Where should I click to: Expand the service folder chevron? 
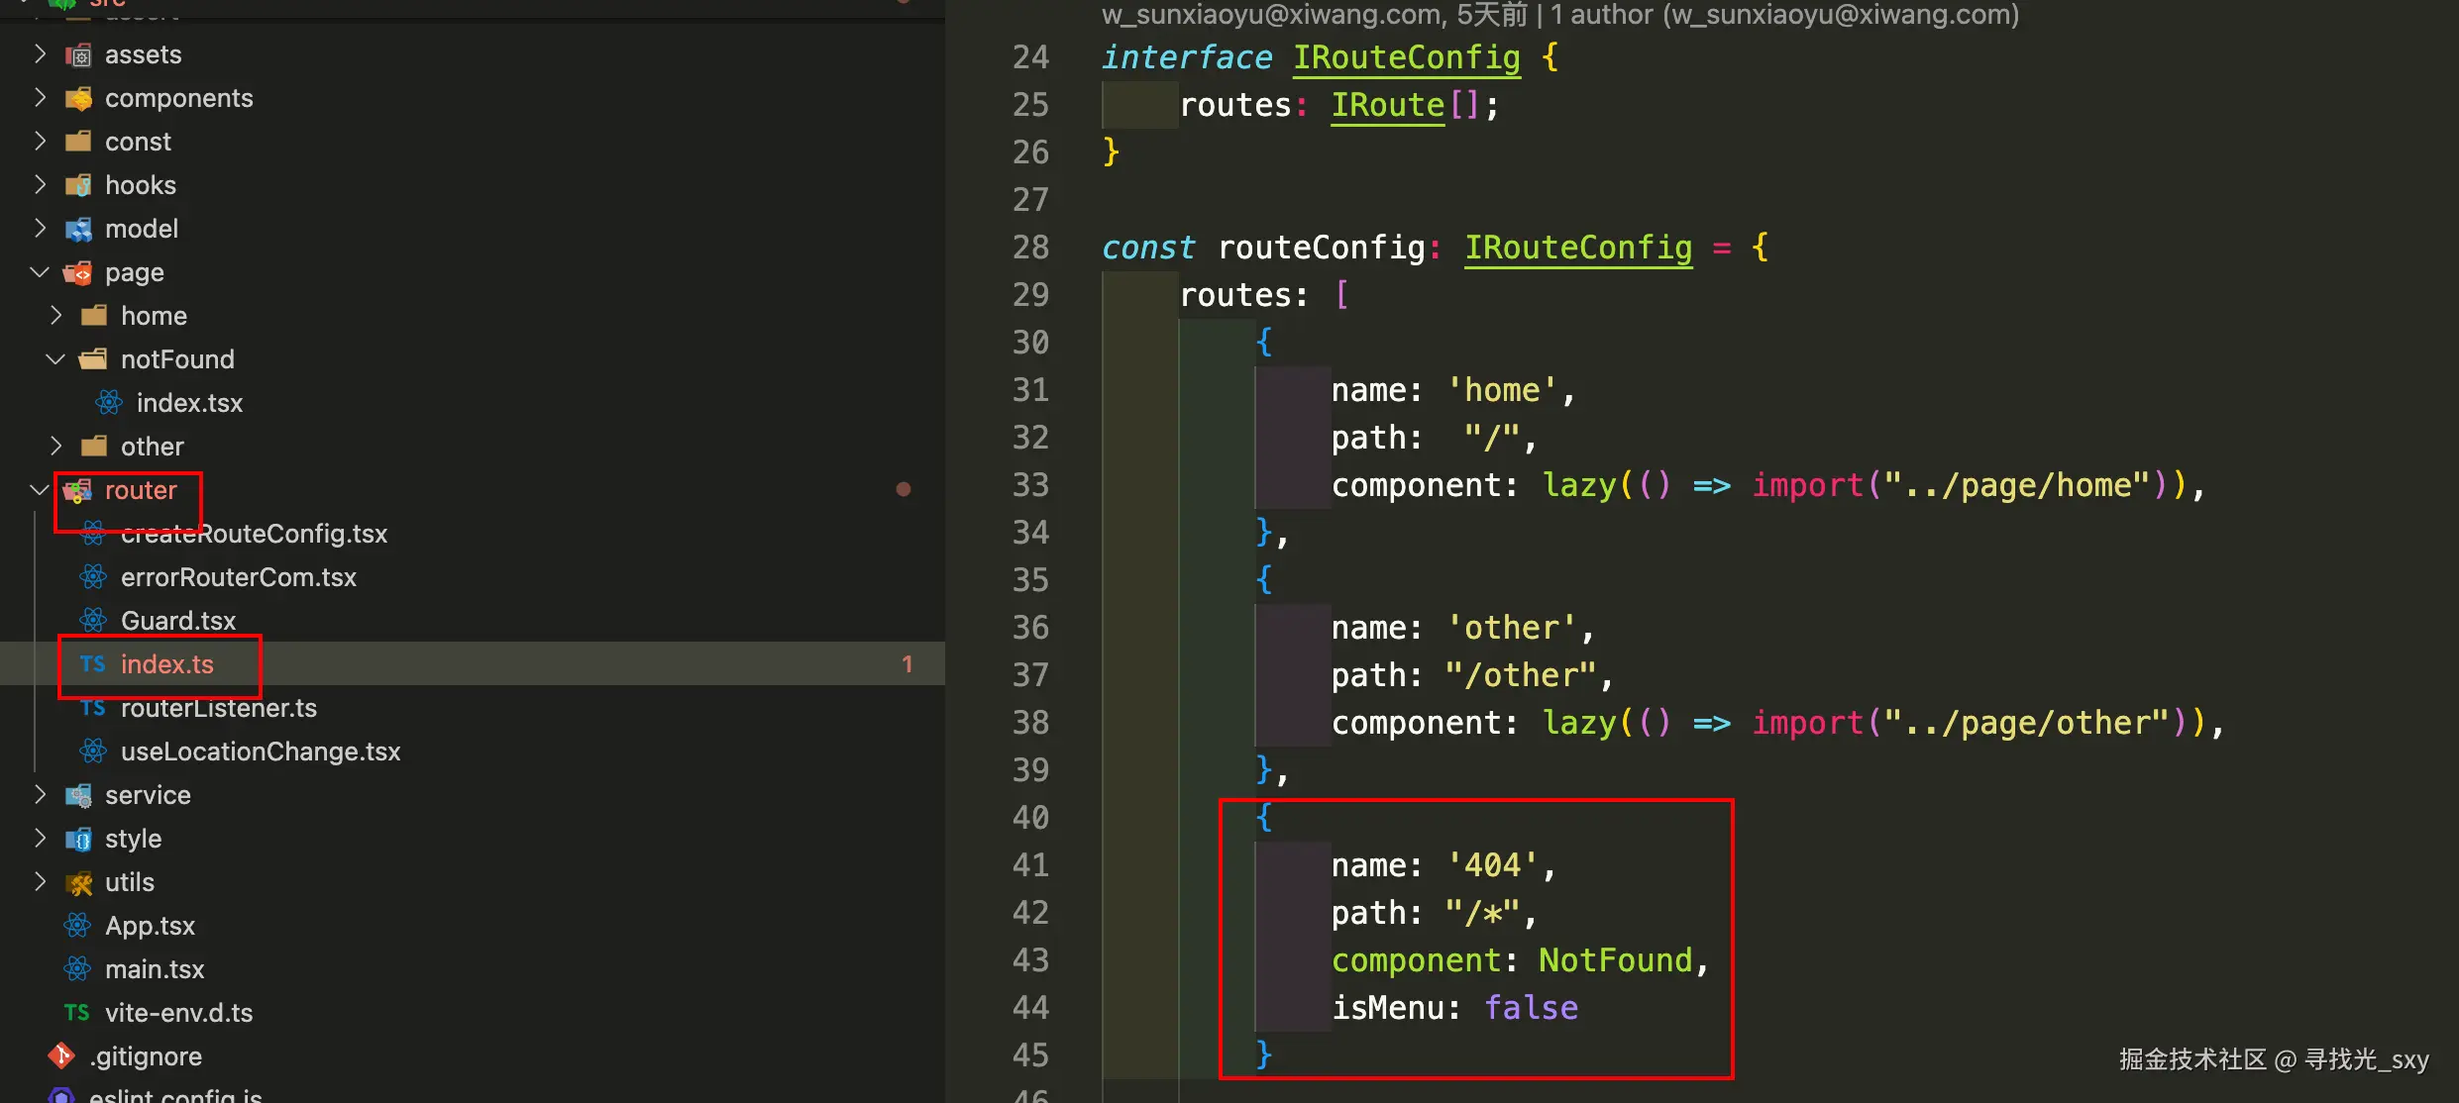tap(40, 795)
